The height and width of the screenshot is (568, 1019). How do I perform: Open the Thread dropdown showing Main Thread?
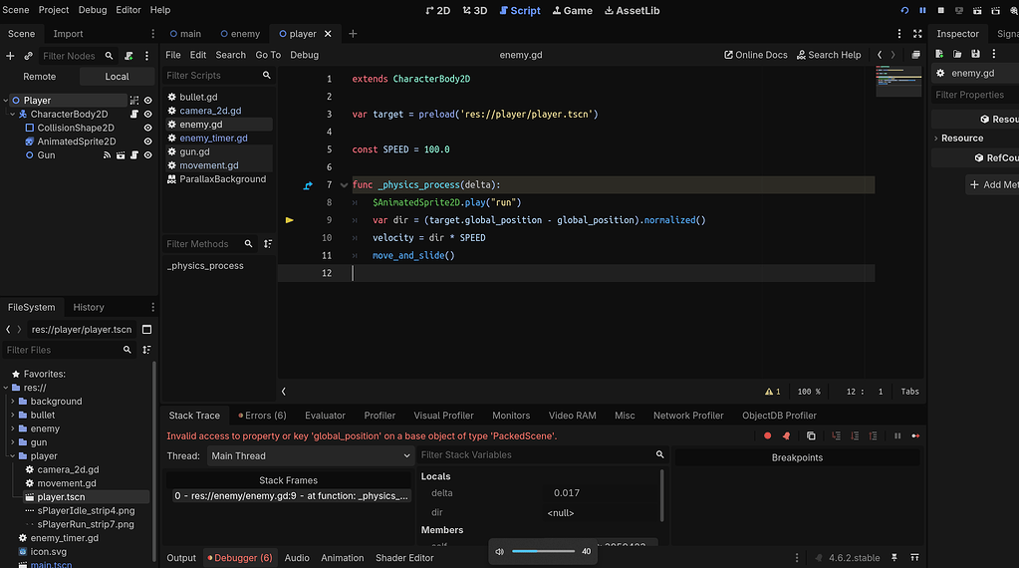pyautogui.click(x=310, y=456)
